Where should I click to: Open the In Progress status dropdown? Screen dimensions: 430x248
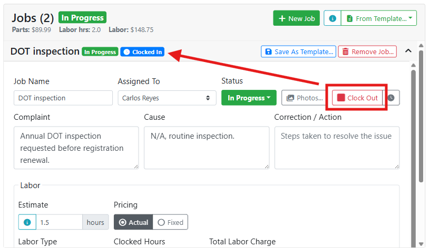click(x=249, y=98)
